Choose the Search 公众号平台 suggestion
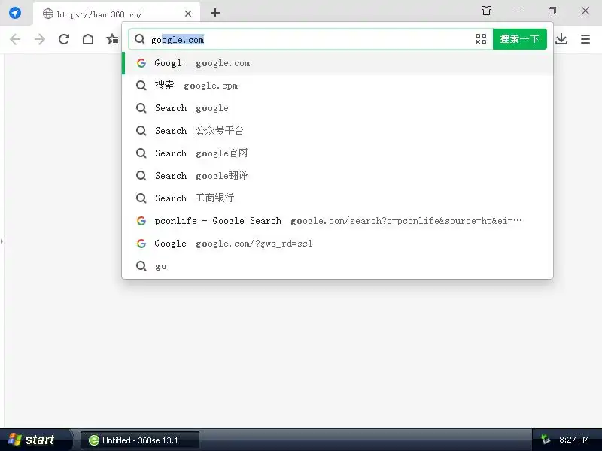 point(337,131)
